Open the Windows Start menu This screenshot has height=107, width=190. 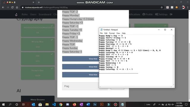click(x=3, y=104)
